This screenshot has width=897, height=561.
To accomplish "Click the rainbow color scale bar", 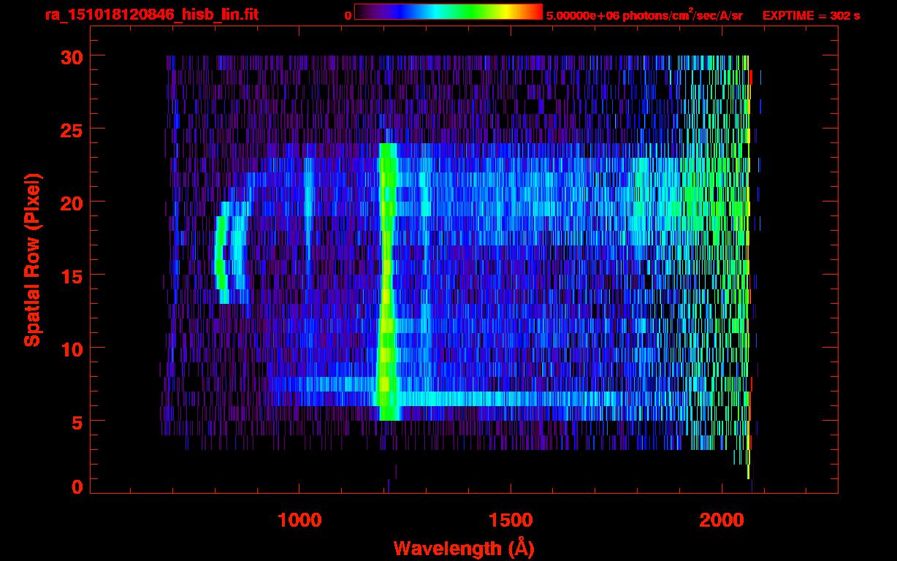I will pyautogui.click(x=448, y=12).
